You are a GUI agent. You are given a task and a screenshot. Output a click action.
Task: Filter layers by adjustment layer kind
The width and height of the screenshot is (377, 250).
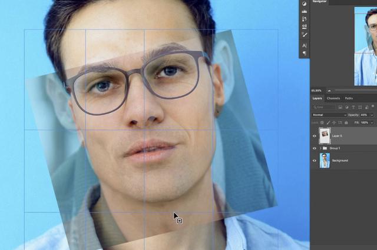click(x=347, y=107)
